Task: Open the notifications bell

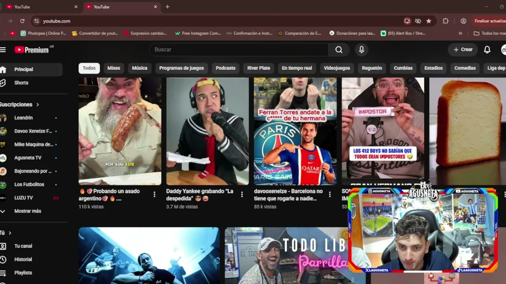Action: [x=487, y=49]
